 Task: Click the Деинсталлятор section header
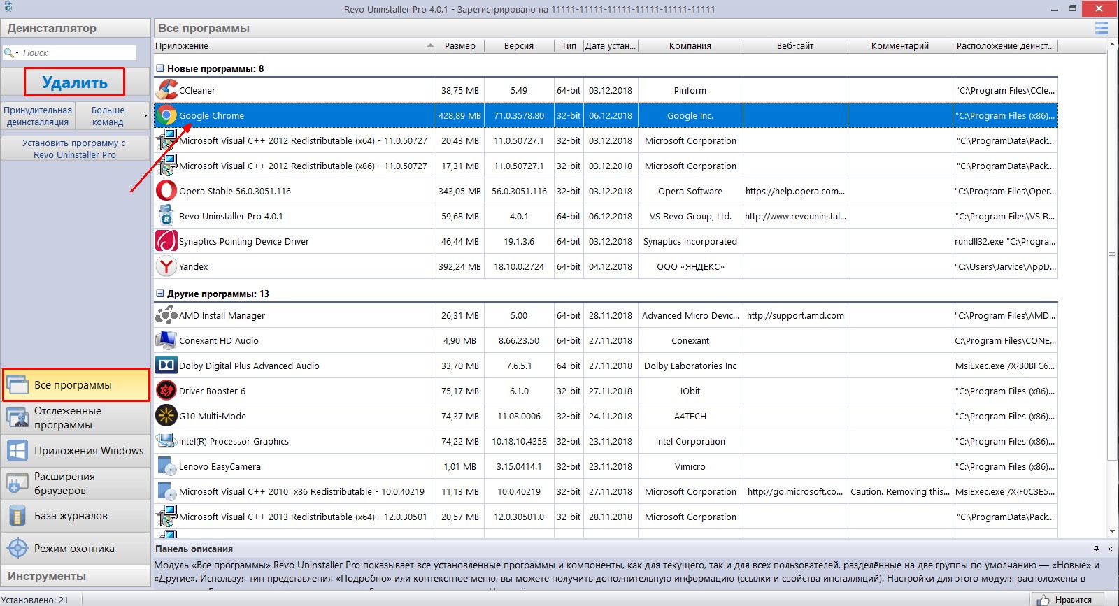[76, 28]
